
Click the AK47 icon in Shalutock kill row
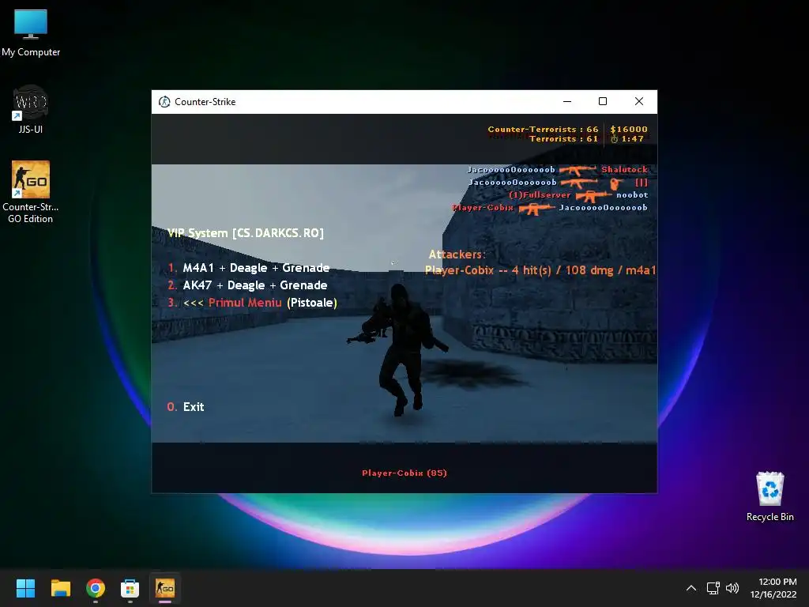click(x=578, y=170)
